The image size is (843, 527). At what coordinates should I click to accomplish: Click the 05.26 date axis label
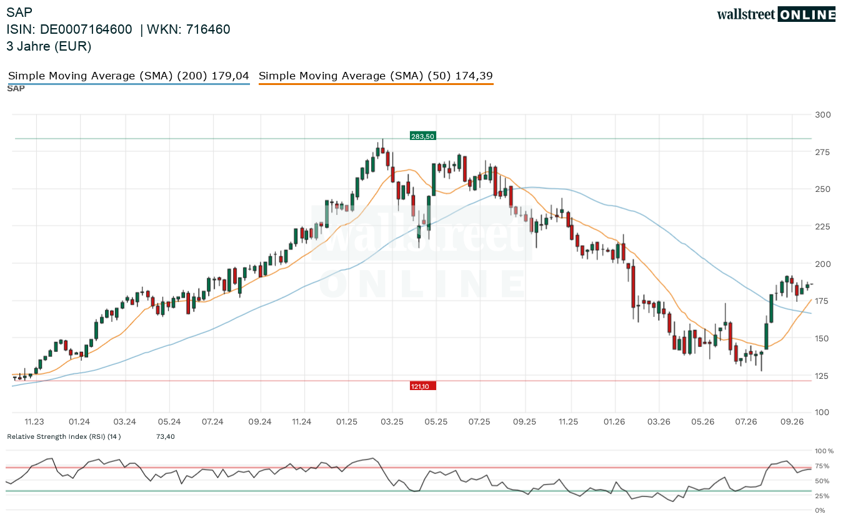pos(703,422)
